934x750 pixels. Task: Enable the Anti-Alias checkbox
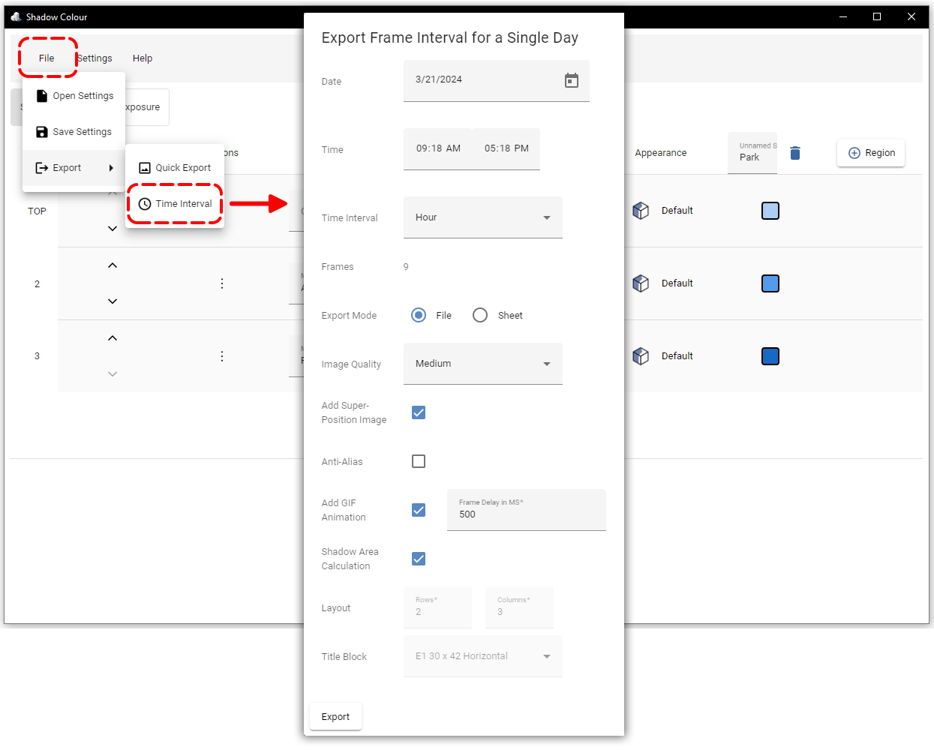coord(418,461)
